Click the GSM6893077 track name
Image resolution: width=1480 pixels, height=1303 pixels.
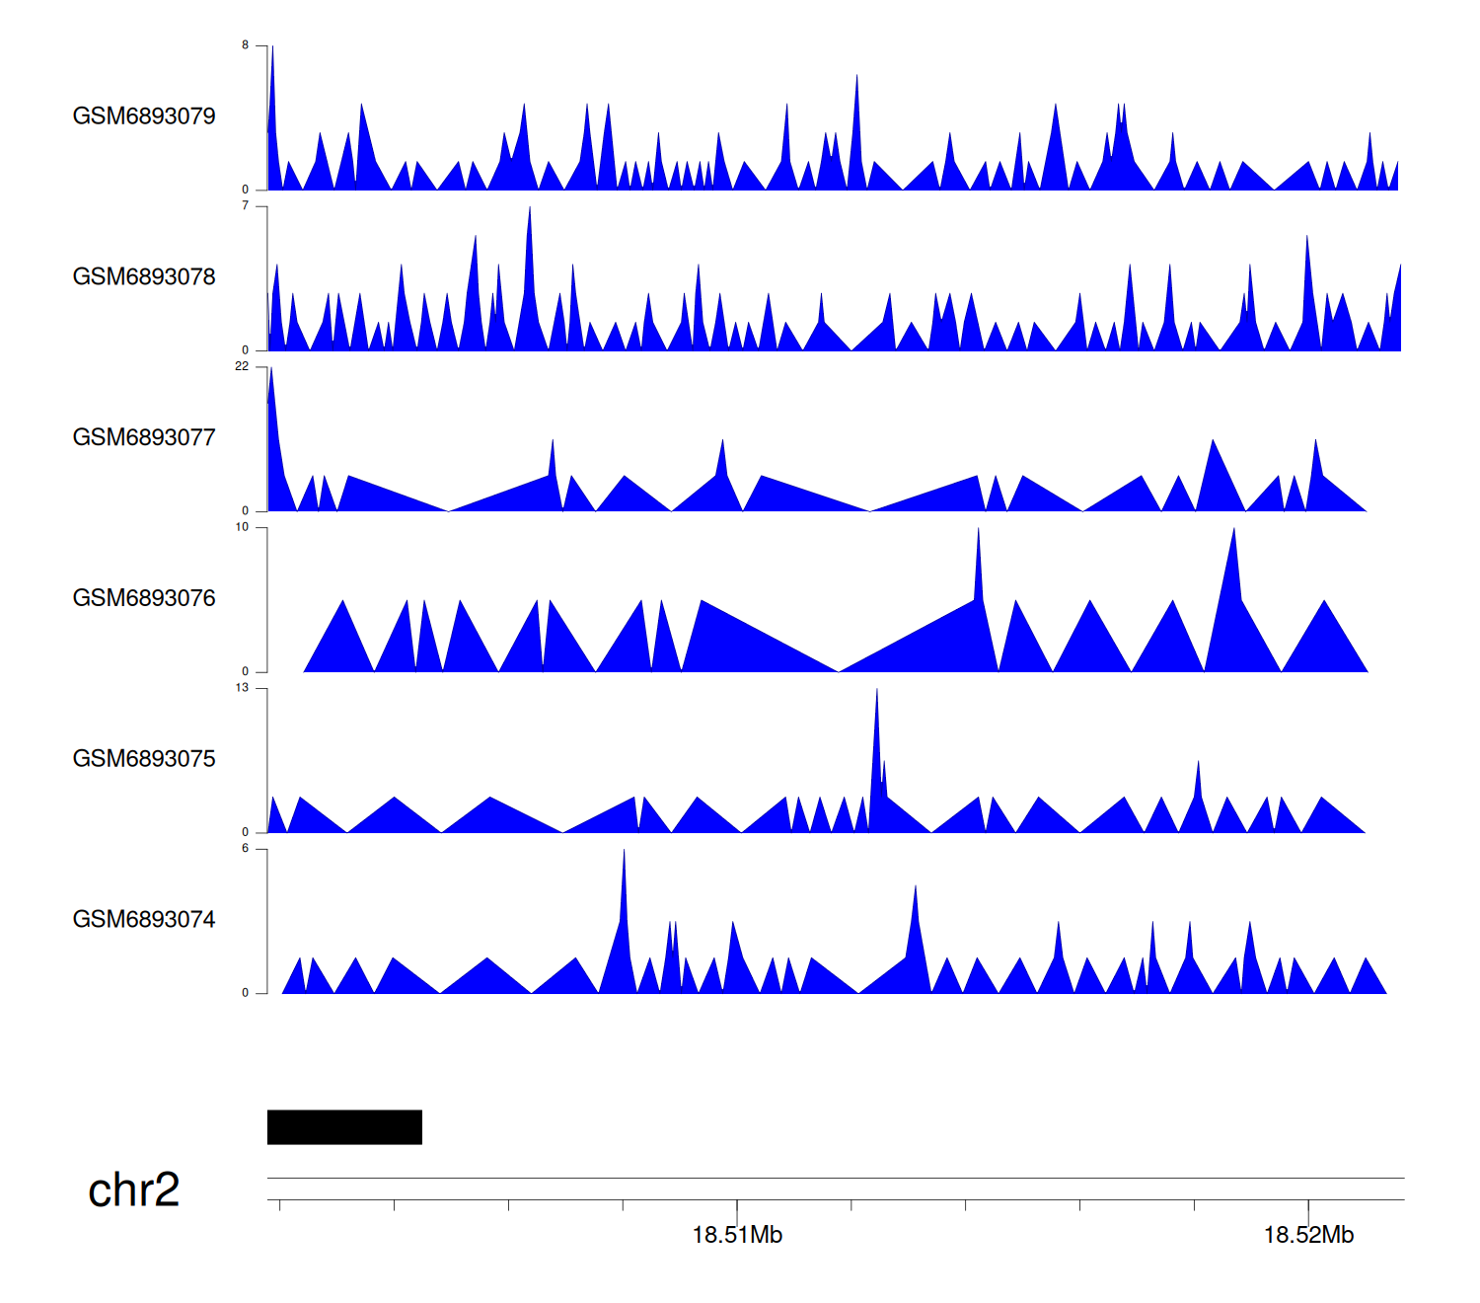144,438
